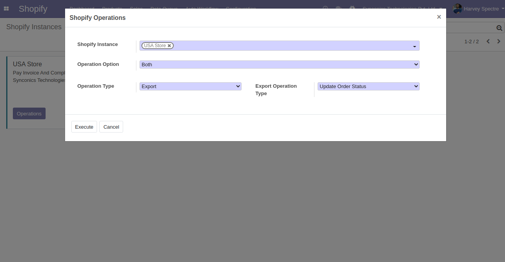Expand the Shopify Instance dropdown arrow
This screenshot has height=262, width=505.
tap(414, 46)
